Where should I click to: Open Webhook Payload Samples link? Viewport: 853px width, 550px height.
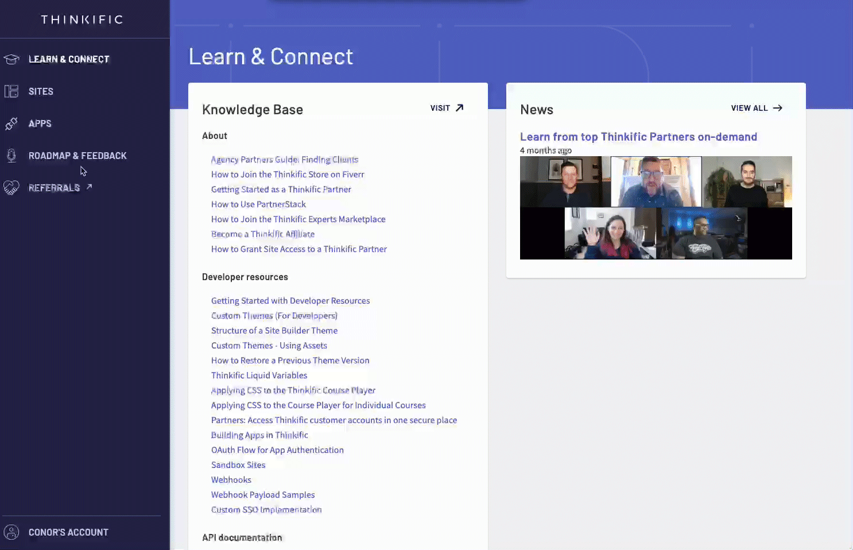pos(263,495)
